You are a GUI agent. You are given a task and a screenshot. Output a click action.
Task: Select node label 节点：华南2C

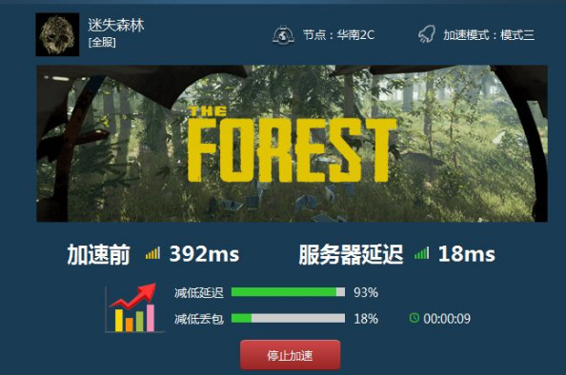[338, 35]
